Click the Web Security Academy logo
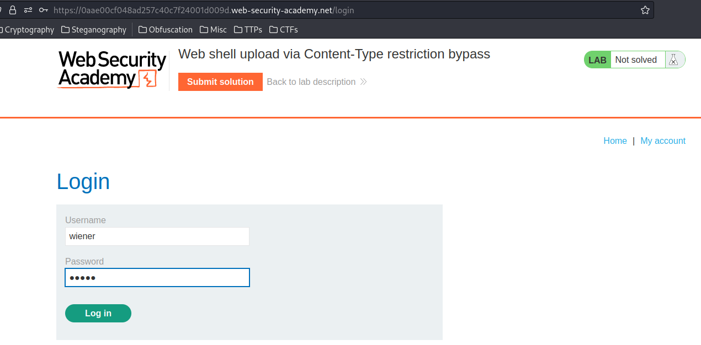 [x=112, y=69]
